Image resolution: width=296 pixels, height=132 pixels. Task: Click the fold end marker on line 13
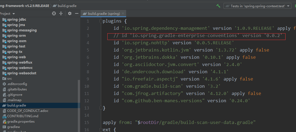[101, 108]
